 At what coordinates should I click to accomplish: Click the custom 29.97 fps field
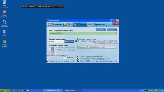(x=54, y=54)
